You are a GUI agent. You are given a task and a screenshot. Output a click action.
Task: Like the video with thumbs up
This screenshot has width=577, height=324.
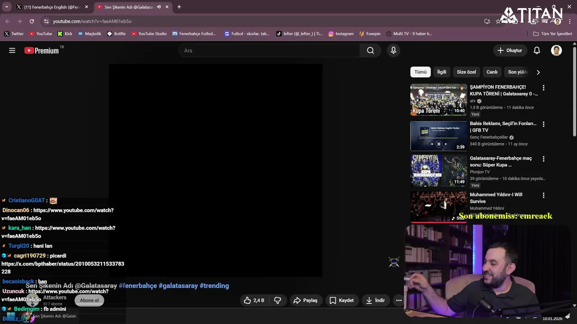[254, 300]
